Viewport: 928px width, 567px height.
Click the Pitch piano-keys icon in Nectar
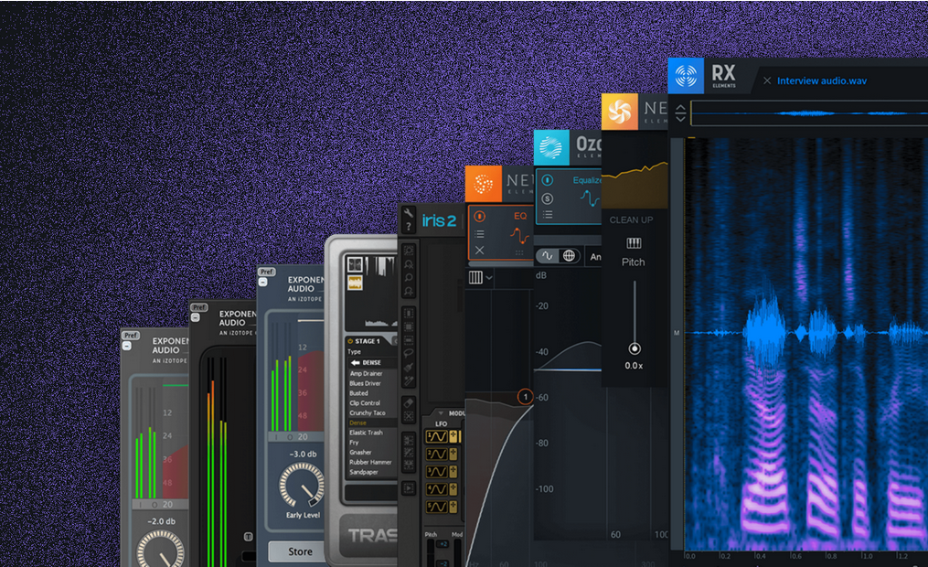point(634,243)
